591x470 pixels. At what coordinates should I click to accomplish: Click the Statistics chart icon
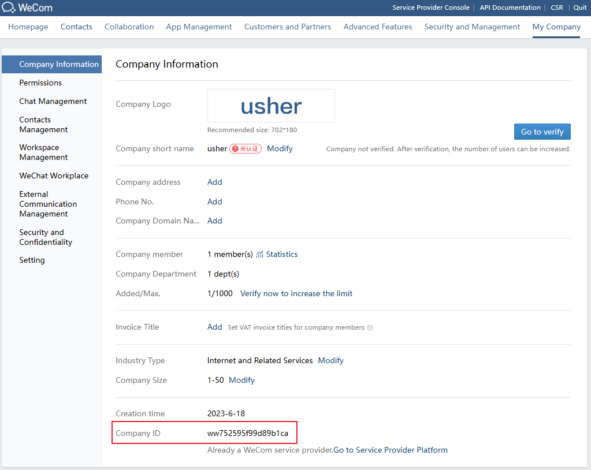(260, 255)
